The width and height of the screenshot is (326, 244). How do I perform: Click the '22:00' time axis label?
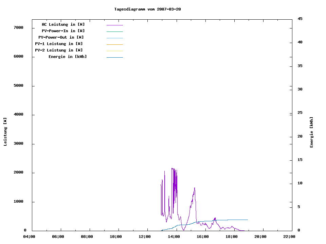[289, 237]
